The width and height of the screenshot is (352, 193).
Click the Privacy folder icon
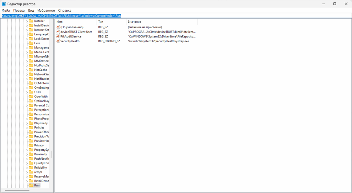(31, 145)
